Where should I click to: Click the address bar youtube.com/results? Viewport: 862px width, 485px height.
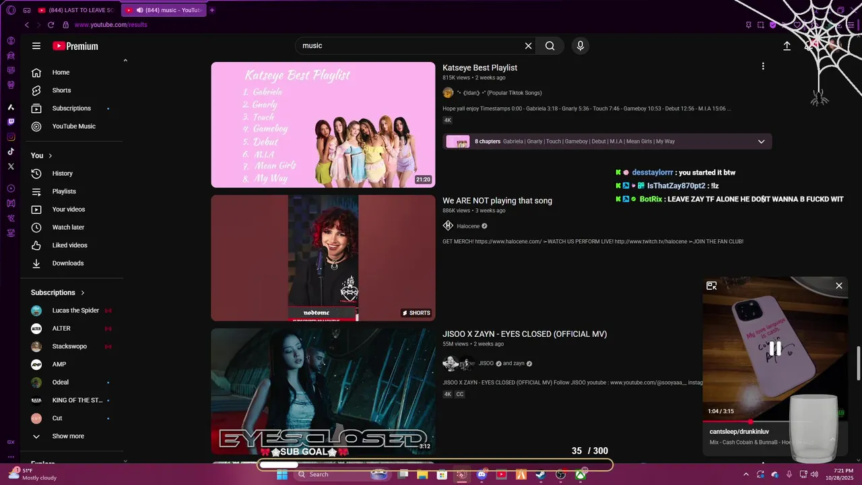tap(110, 25)
